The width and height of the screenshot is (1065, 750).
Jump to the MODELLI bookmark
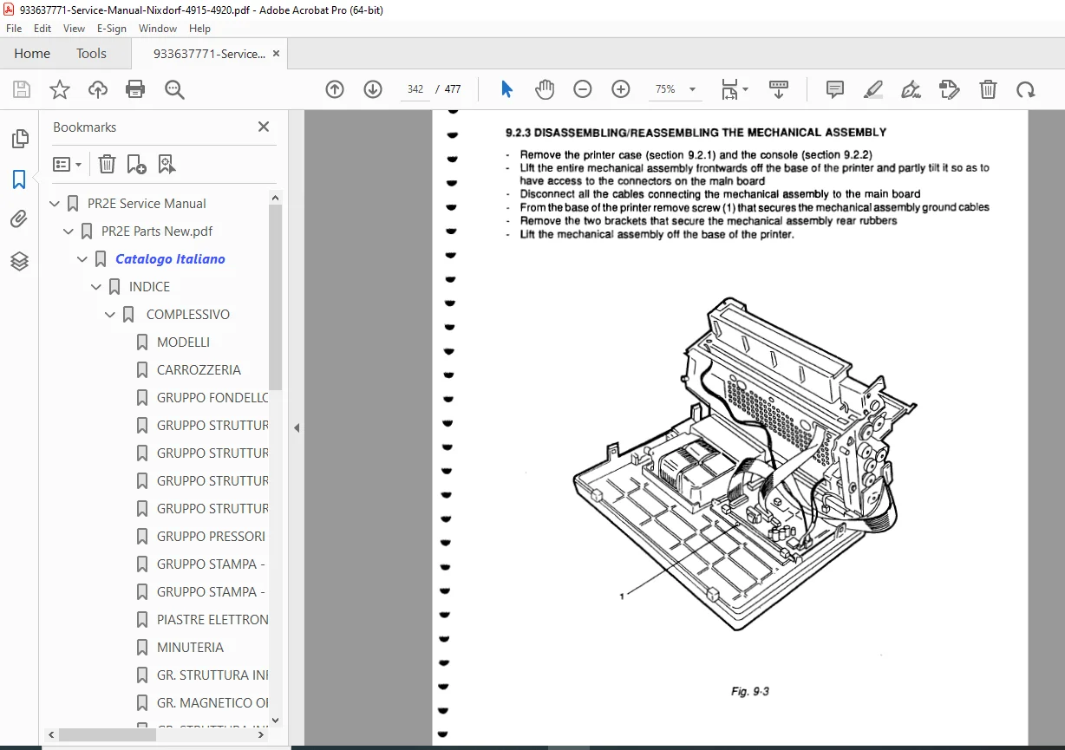183,342
